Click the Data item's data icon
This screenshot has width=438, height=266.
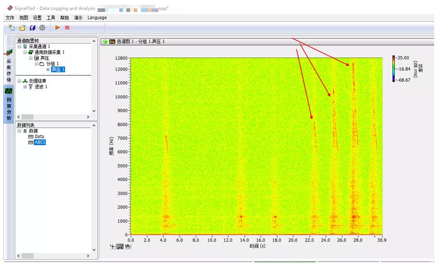click(x=31, y=136)
